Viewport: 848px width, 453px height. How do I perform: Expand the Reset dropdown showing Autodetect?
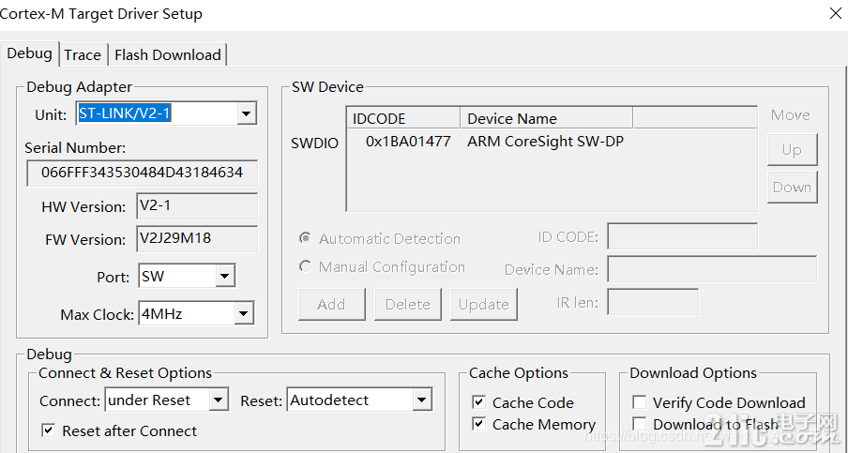[x=421, y=400]
